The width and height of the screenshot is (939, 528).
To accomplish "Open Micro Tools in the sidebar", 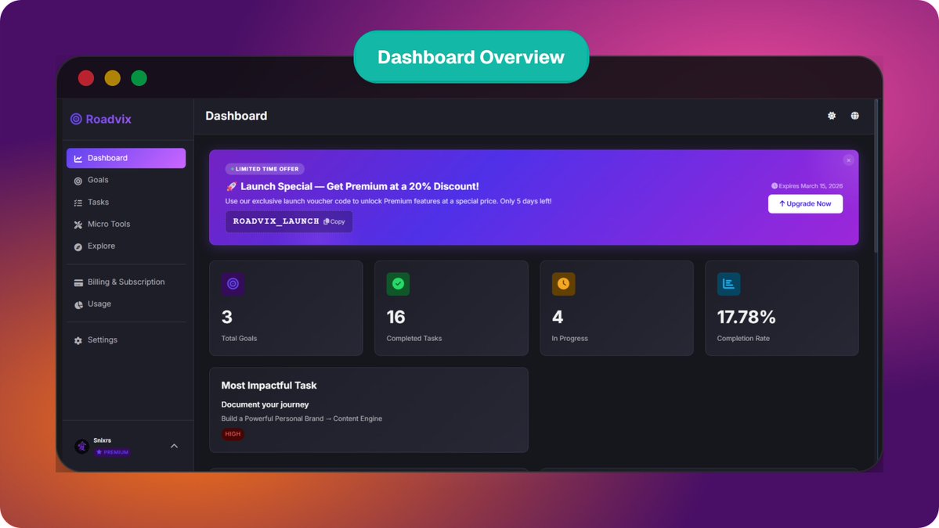I will pos(126,224).
